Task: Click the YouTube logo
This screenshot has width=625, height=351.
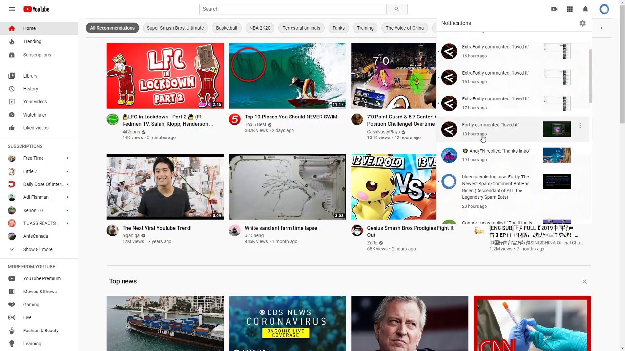Action: tap(36, 9)
